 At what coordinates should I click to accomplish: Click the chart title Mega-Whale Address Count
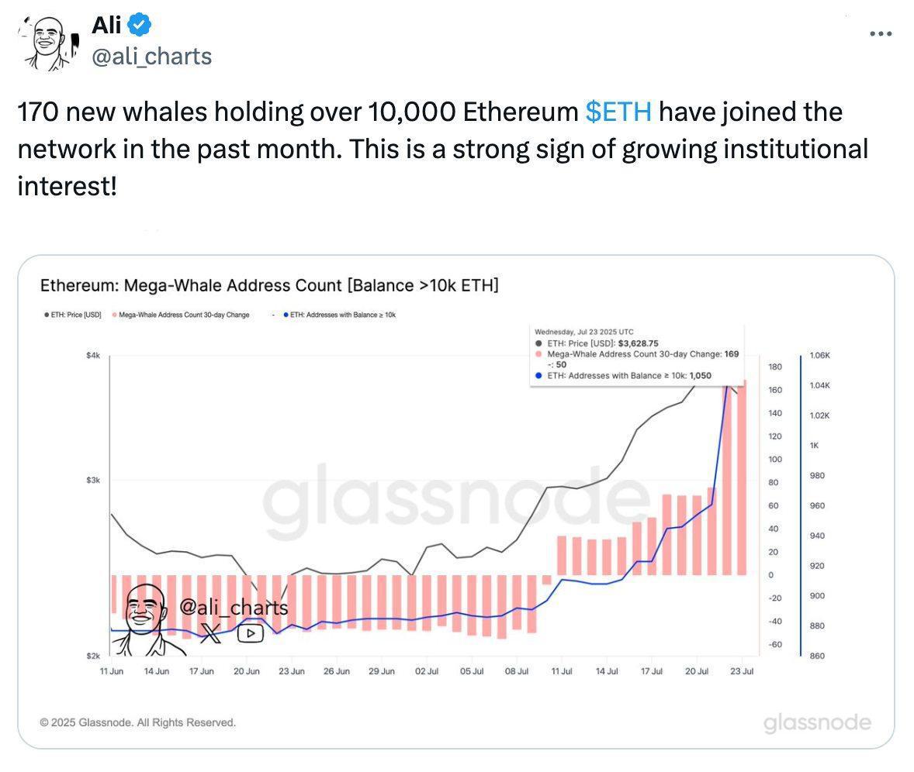tap(268, 285)
